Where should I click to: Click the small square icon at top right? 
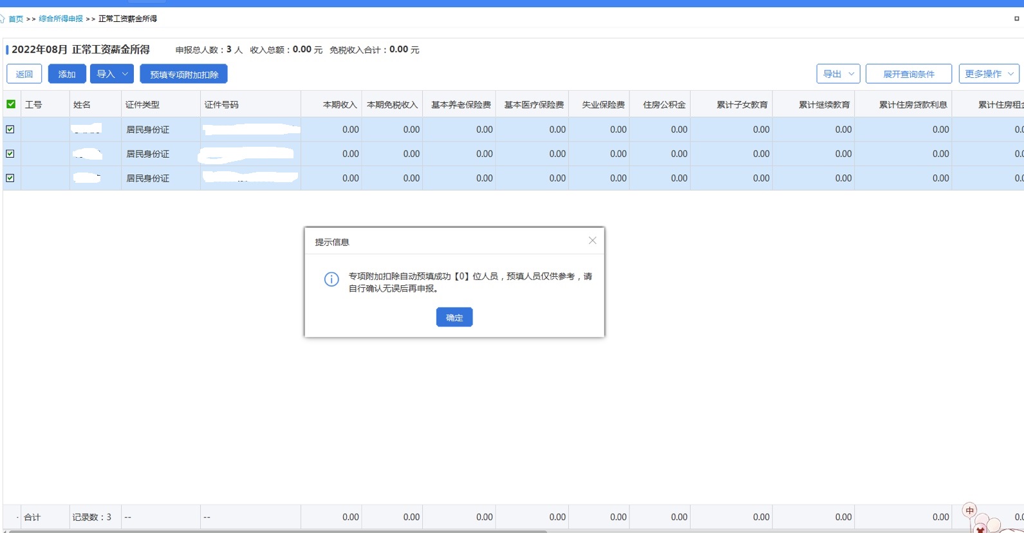pos(1017,19)
